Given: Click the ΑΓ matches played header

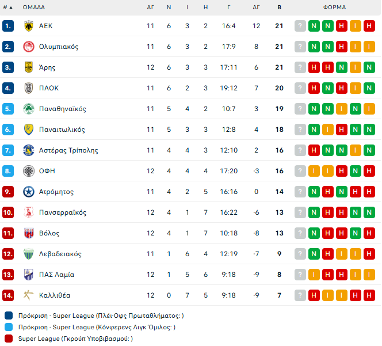Looking at the screenshot, I should [151, 7].
